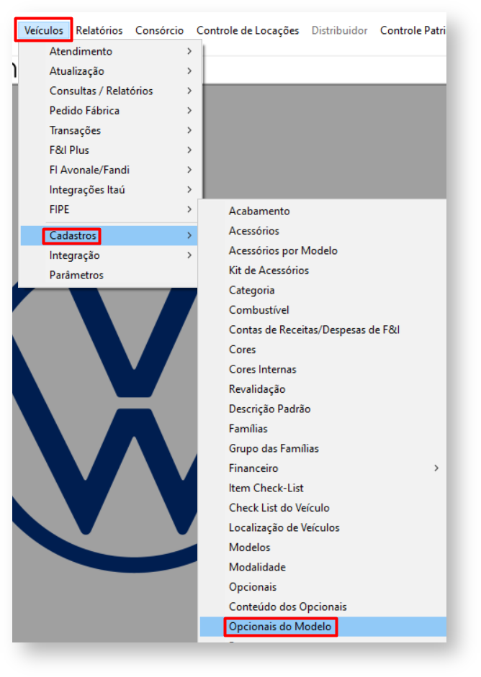The image size is (481, 677).
Task: Select Revalidação entry
Action: tap(323, 389)
